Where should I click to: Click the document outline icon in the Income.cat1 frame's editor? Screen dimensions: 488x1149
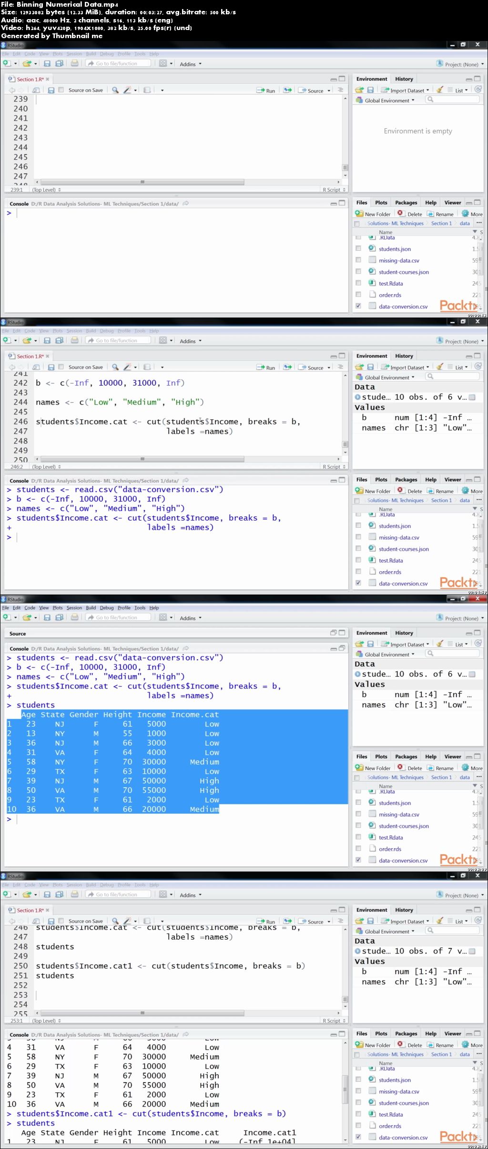[340, 921]
